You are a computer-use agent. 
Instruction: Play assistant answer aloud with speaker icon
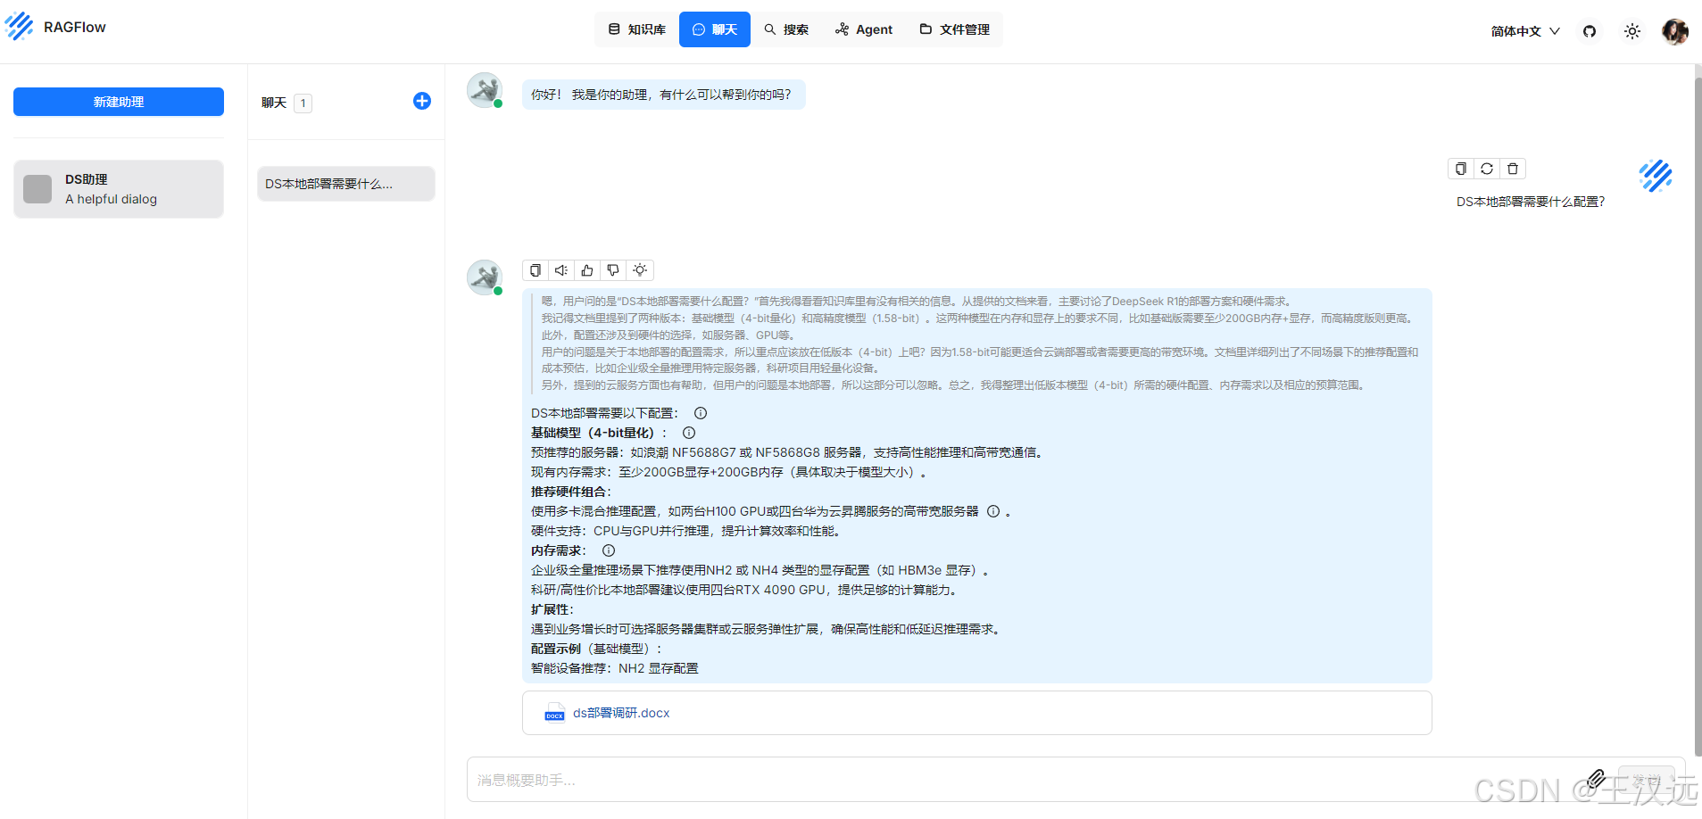pyautogui.click(x=561, y=270)
